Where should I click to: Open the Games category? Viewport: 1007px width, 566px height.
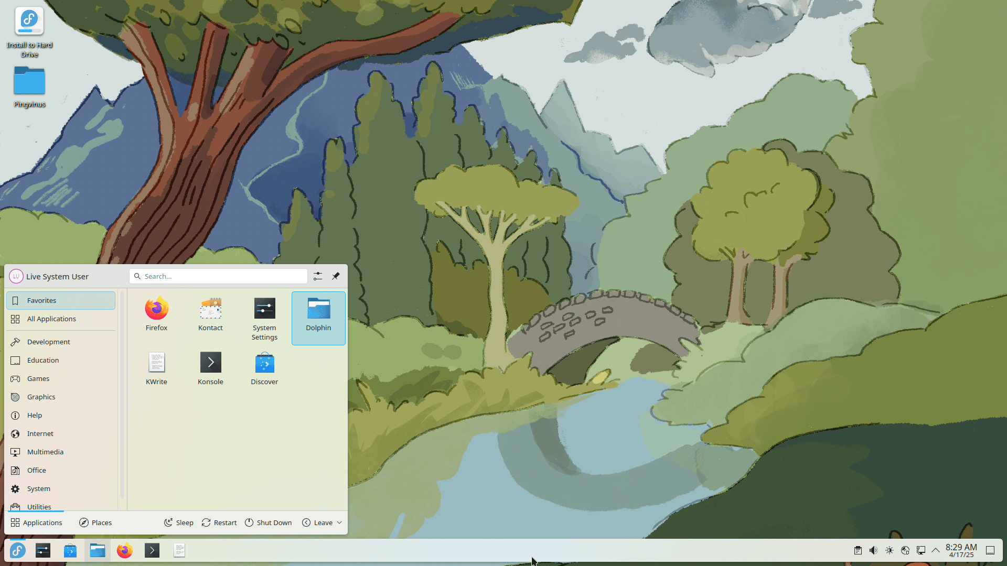point(61,378)
